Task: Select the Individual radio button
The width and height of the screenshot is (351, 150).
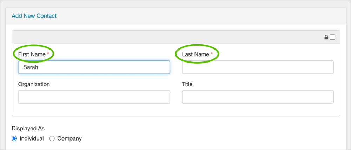Action: tap(14, 138)
